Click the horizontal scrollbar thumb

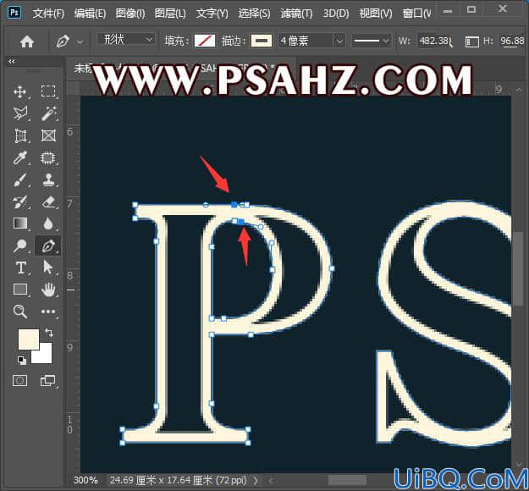click(x=348, y=480)
